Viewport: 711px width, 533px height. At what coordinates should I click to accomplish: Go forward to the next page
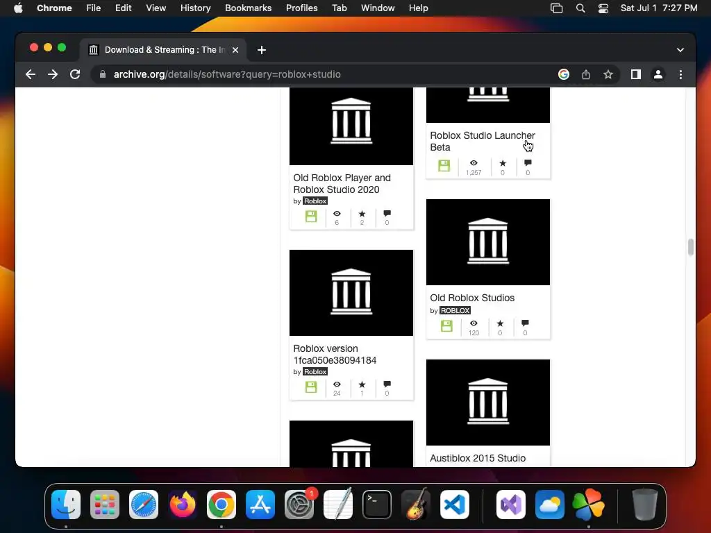point(53,74)
